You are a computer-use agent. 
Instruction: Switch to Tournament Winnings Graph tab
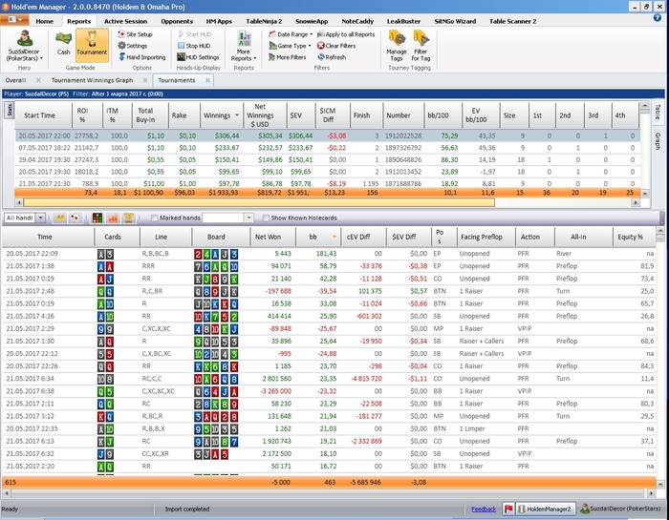click(92, 80)
